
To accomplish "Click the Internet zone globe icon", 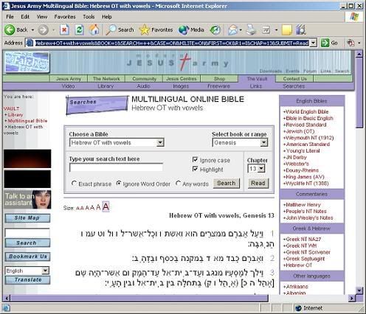I will click(x=298, y=308).
